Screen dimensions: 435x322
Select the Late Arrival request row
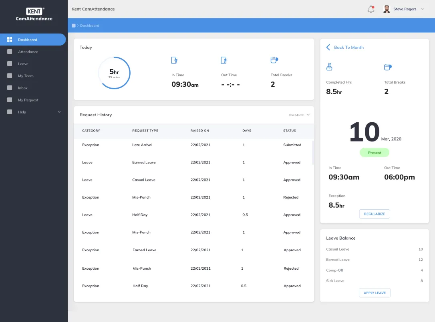[x=193, y=145]
